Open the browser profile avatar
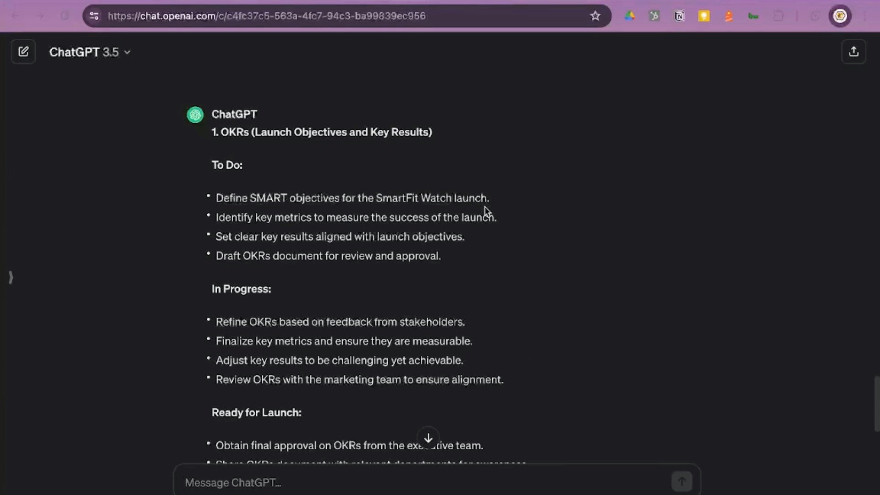880x495 pixels. click(840, 16)
